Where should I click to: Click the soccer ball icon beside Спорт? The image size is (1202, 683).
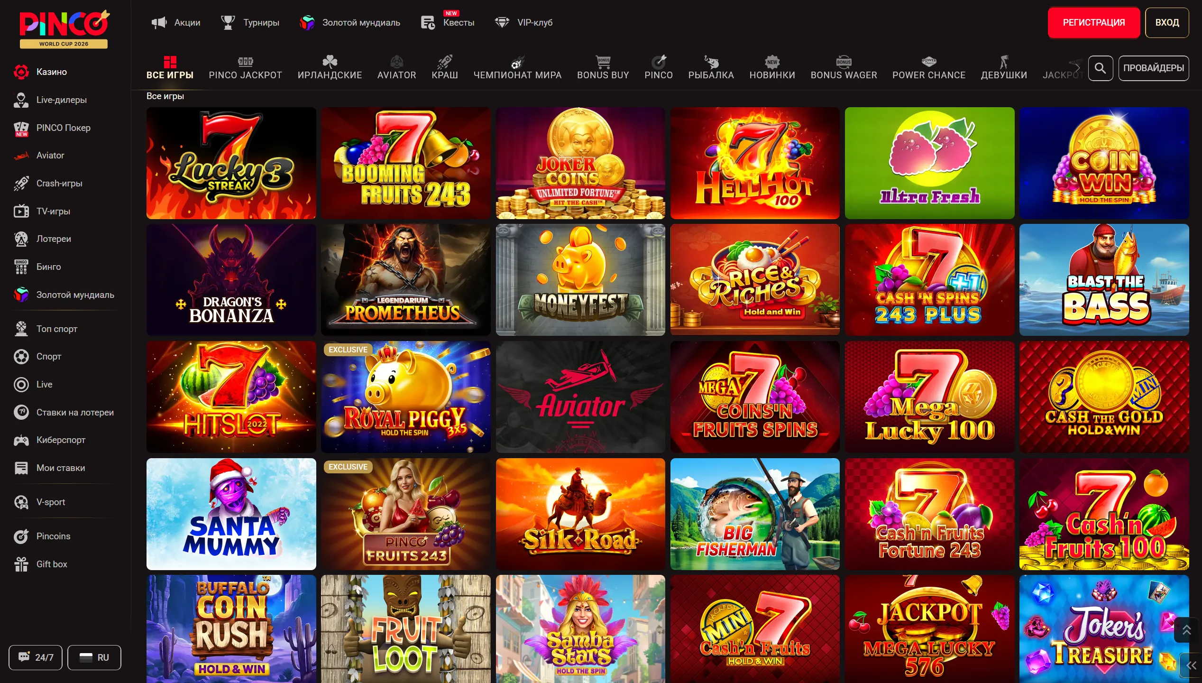(x=21, y=357)
